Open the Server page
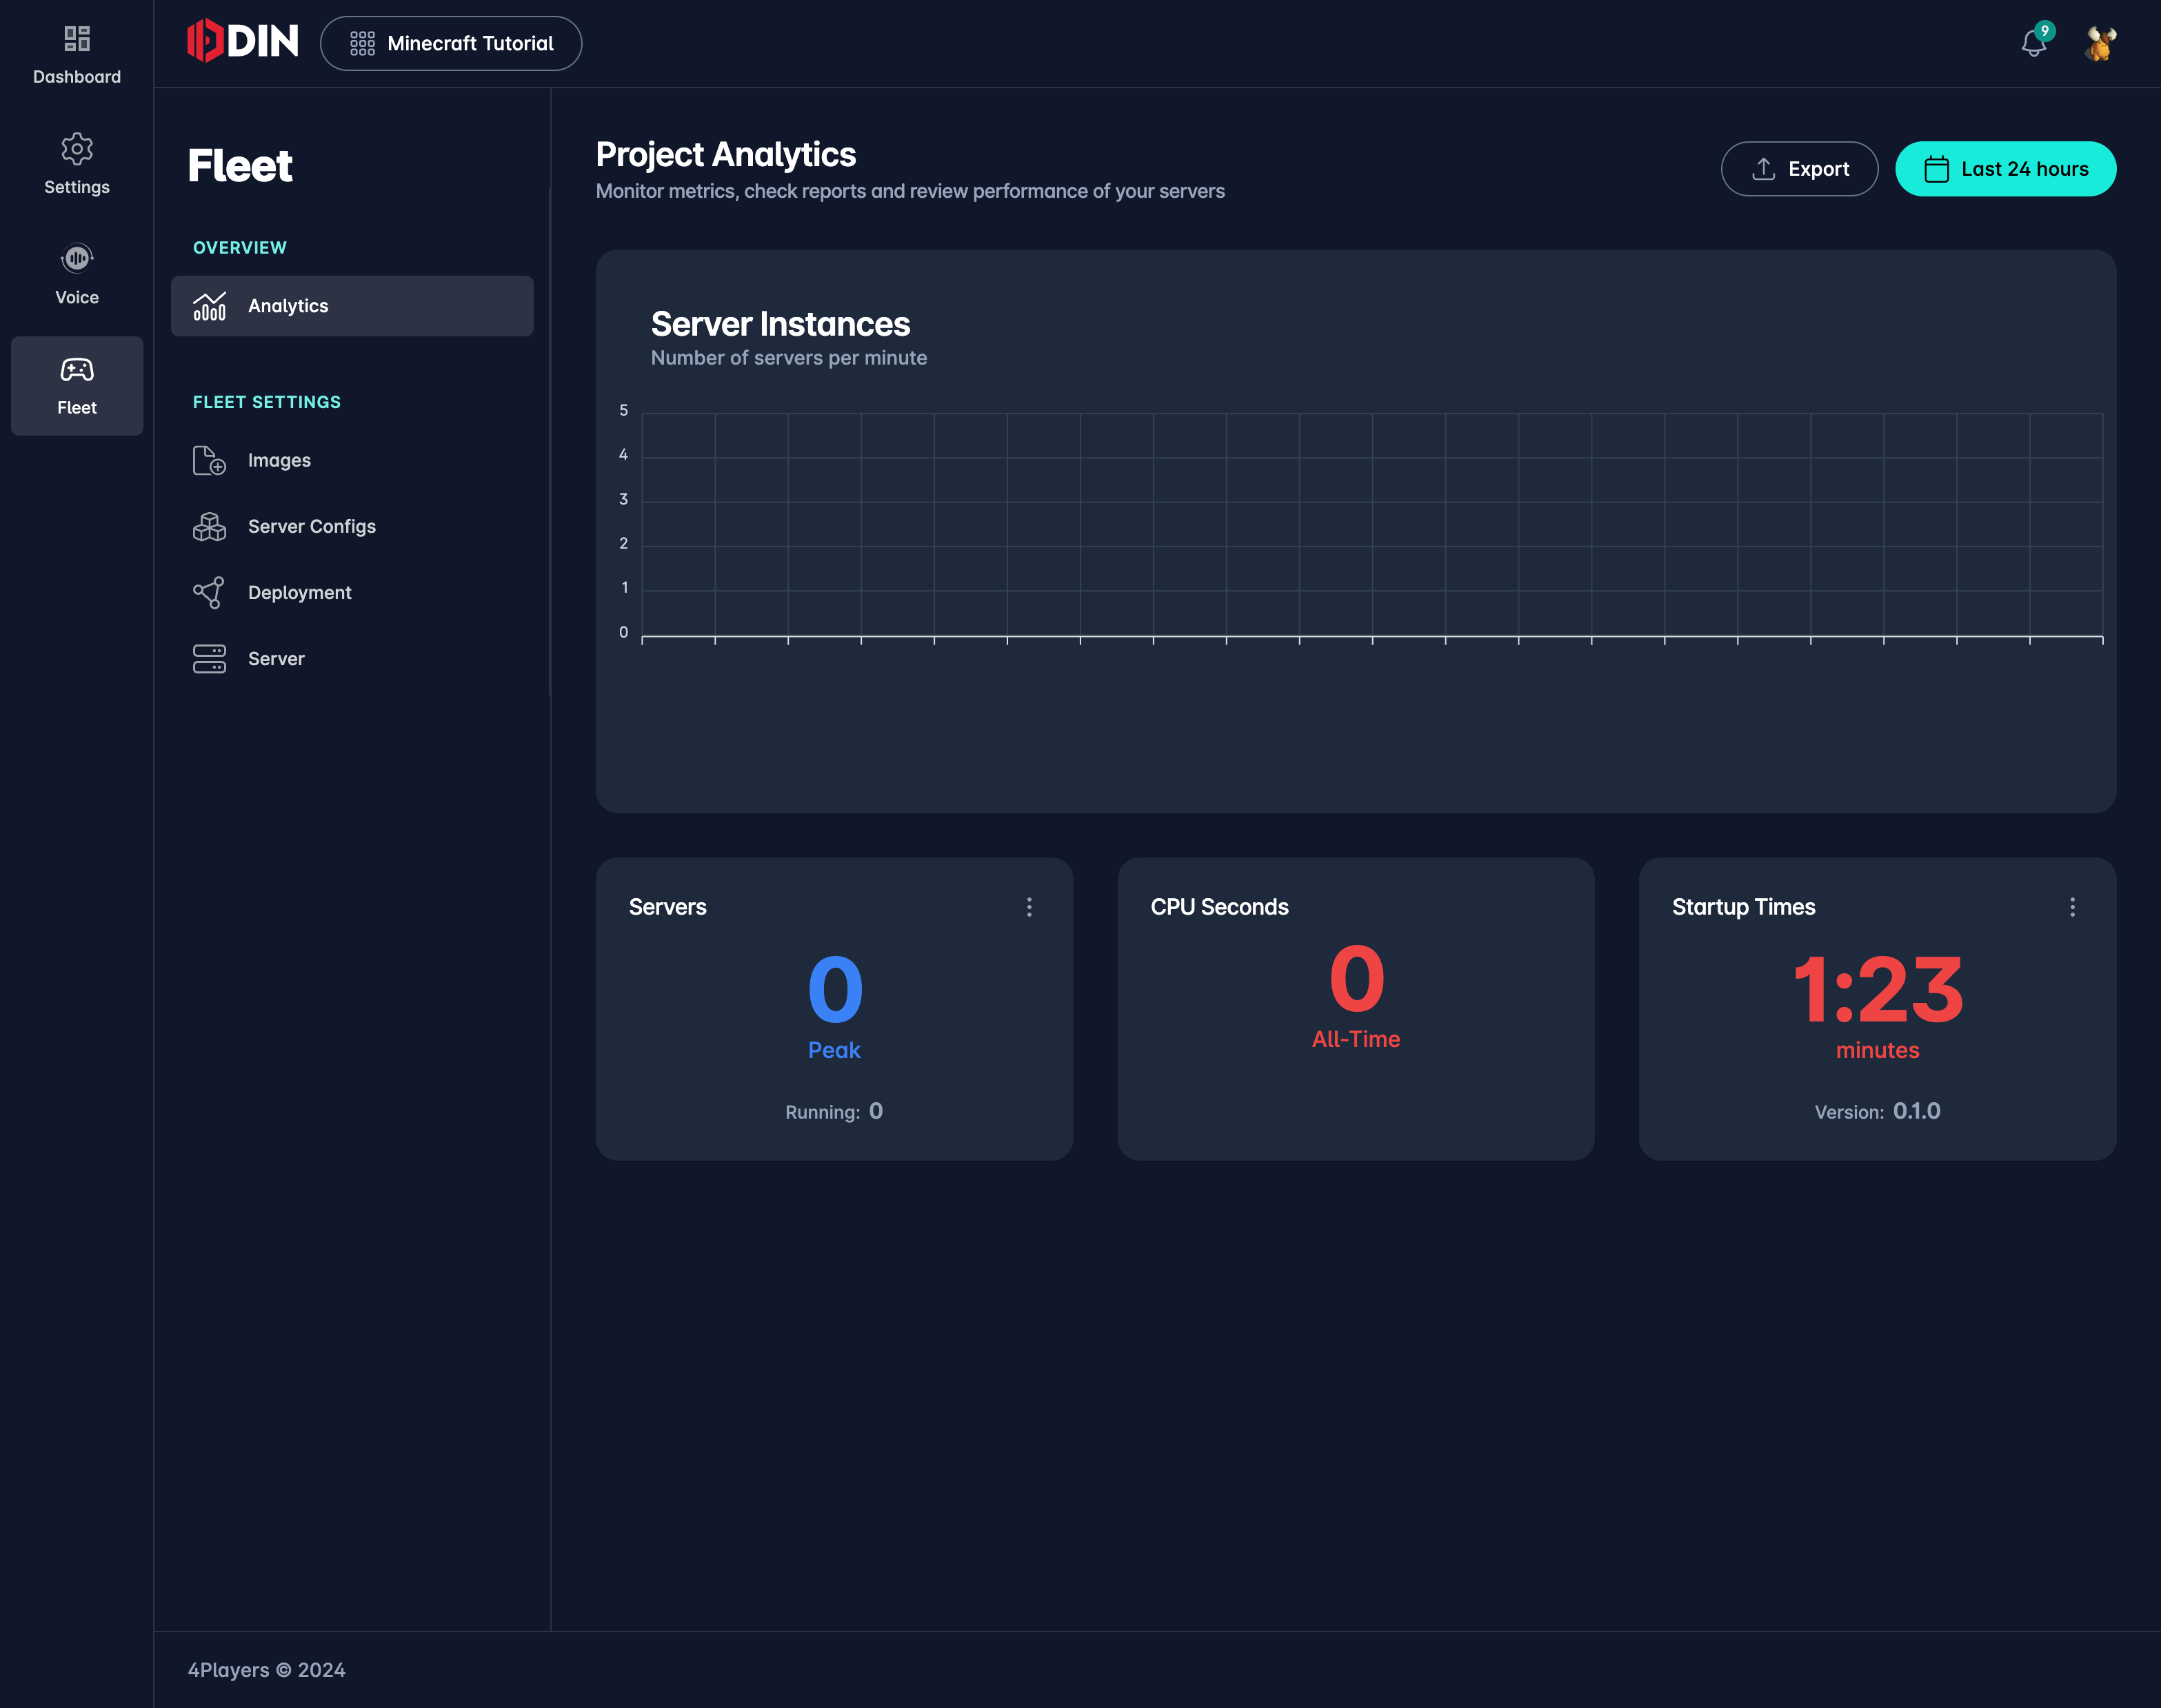 click(352, 659)
